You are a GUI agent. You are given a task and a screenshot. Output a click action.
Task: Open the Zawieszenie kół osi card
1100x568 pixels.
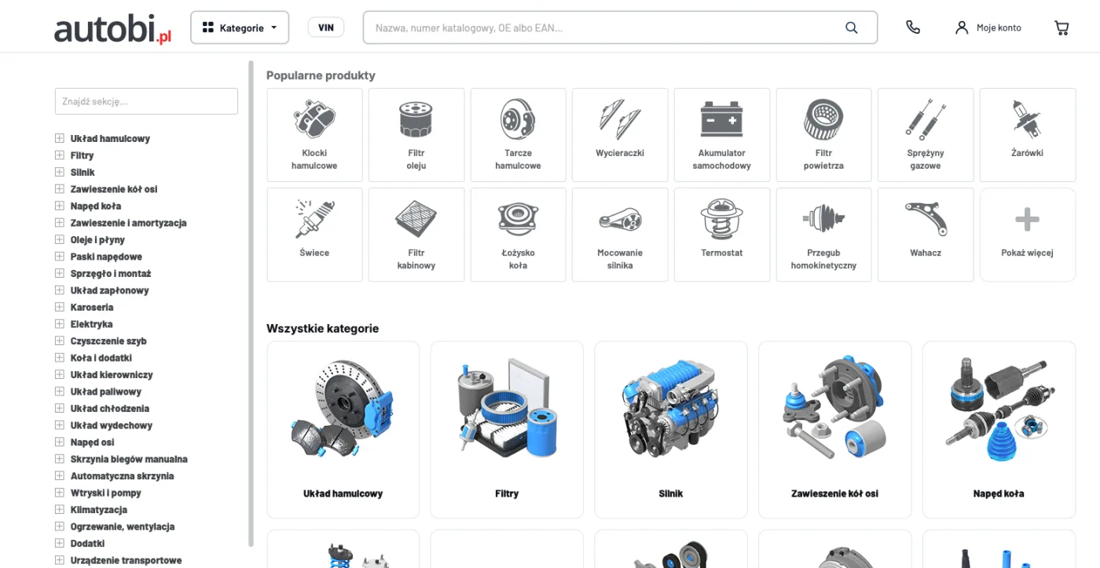pos(834,430)
